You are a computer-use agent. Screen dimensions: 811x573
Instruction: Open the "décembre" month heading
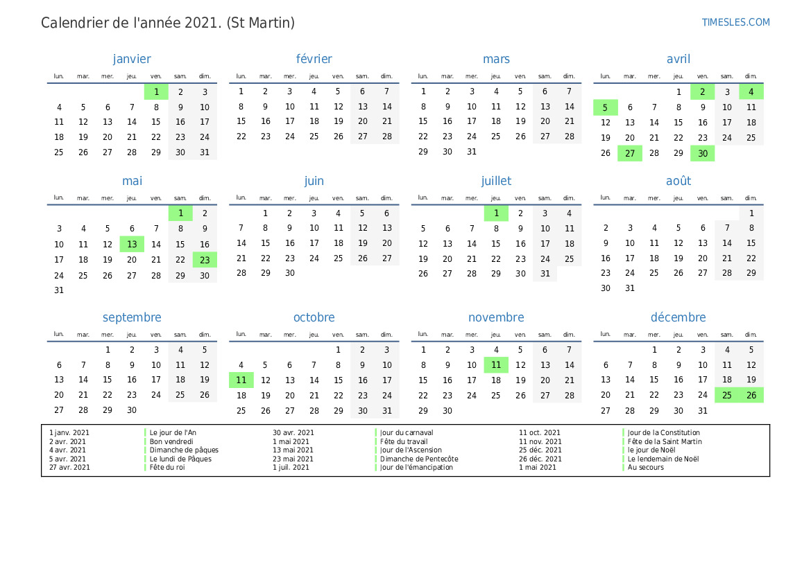(x=678, y=317)
